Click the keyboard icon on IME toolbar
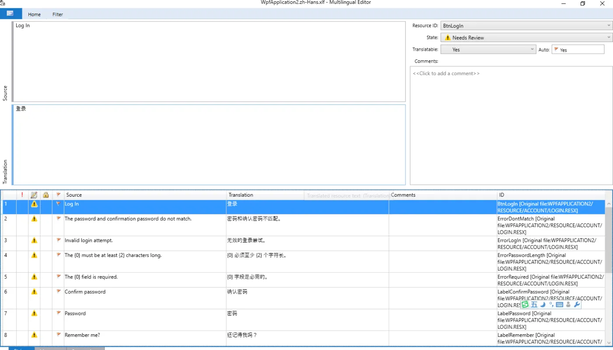Image resolution: width=613 pixels, height=350 pixels. click(560, 305)
